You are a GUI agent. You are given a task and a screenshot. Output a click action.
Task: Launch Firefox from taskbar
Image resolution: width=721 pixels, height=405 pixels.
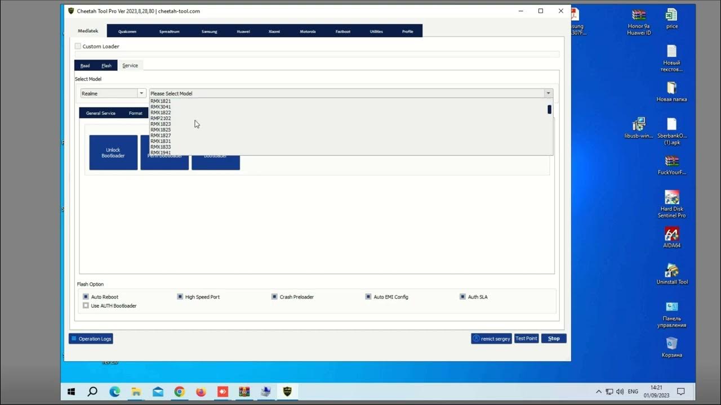point(201,391)
